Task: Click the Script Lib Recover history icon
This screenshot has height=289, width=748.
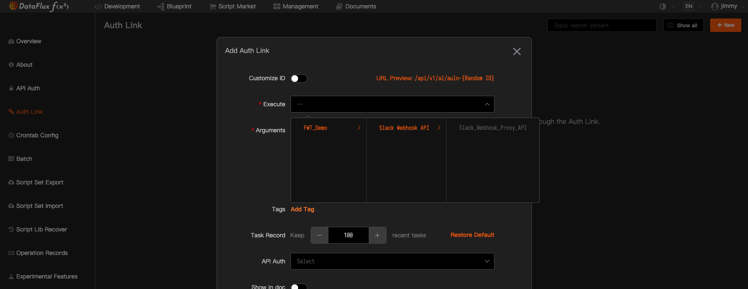Action: [11, 229]
